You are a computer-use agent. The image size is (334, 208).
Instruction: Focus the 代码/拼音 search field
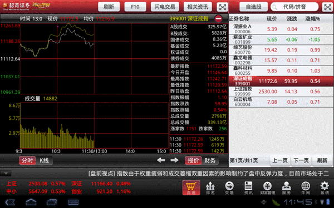click(x=294, y=7)
